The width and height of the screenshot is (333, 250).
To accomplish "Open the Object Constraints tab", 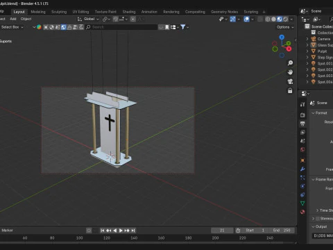I will point(302,194).
